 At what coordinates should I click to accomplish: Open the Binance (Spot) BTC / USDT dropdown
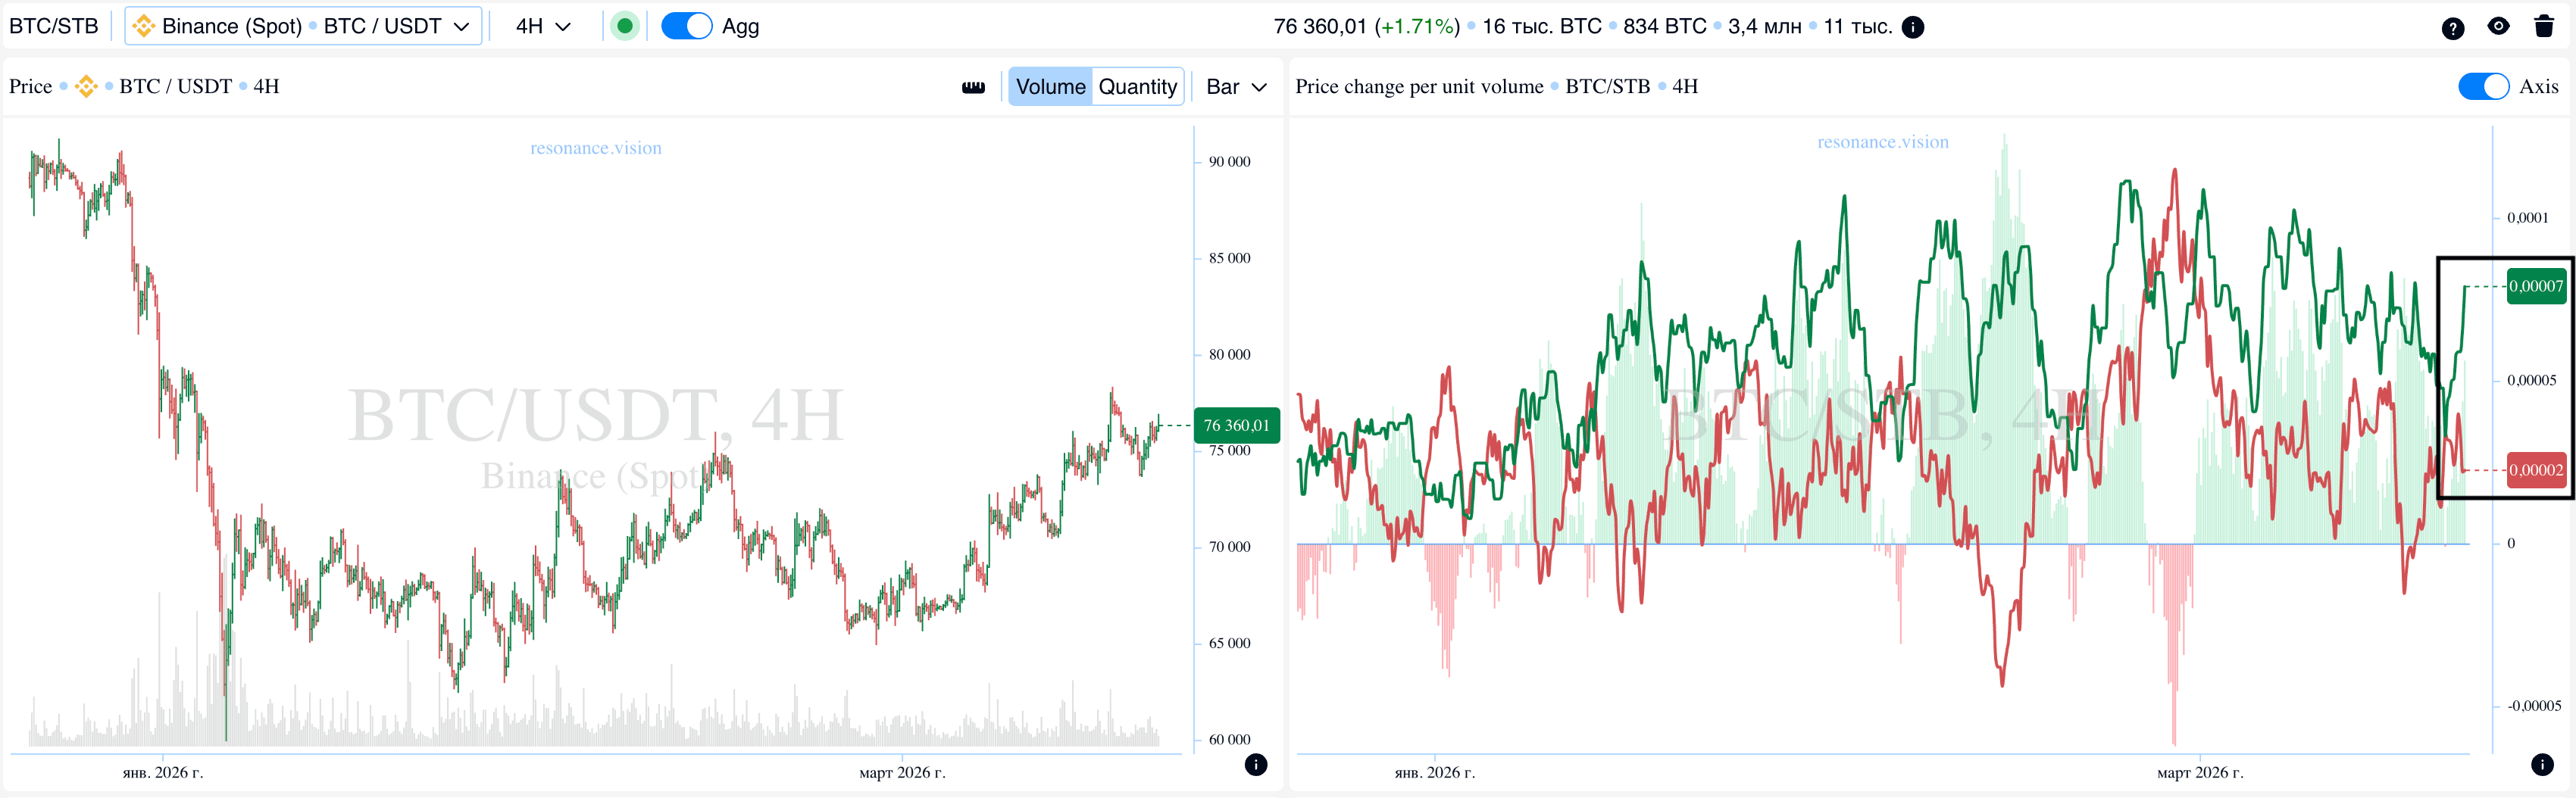click(303, 26)
